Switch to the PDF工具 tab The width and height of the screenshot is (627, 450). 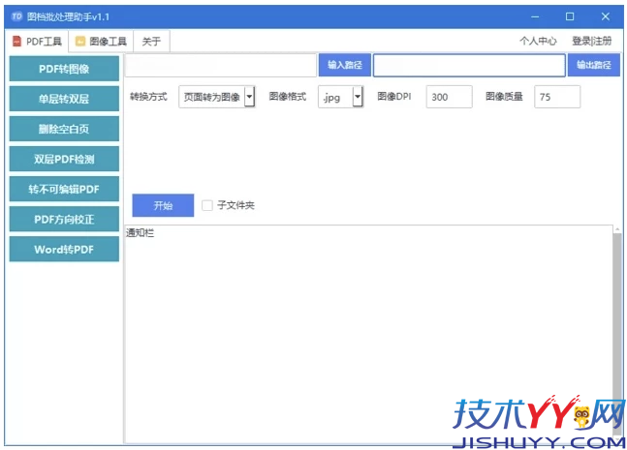click(37, 41)
